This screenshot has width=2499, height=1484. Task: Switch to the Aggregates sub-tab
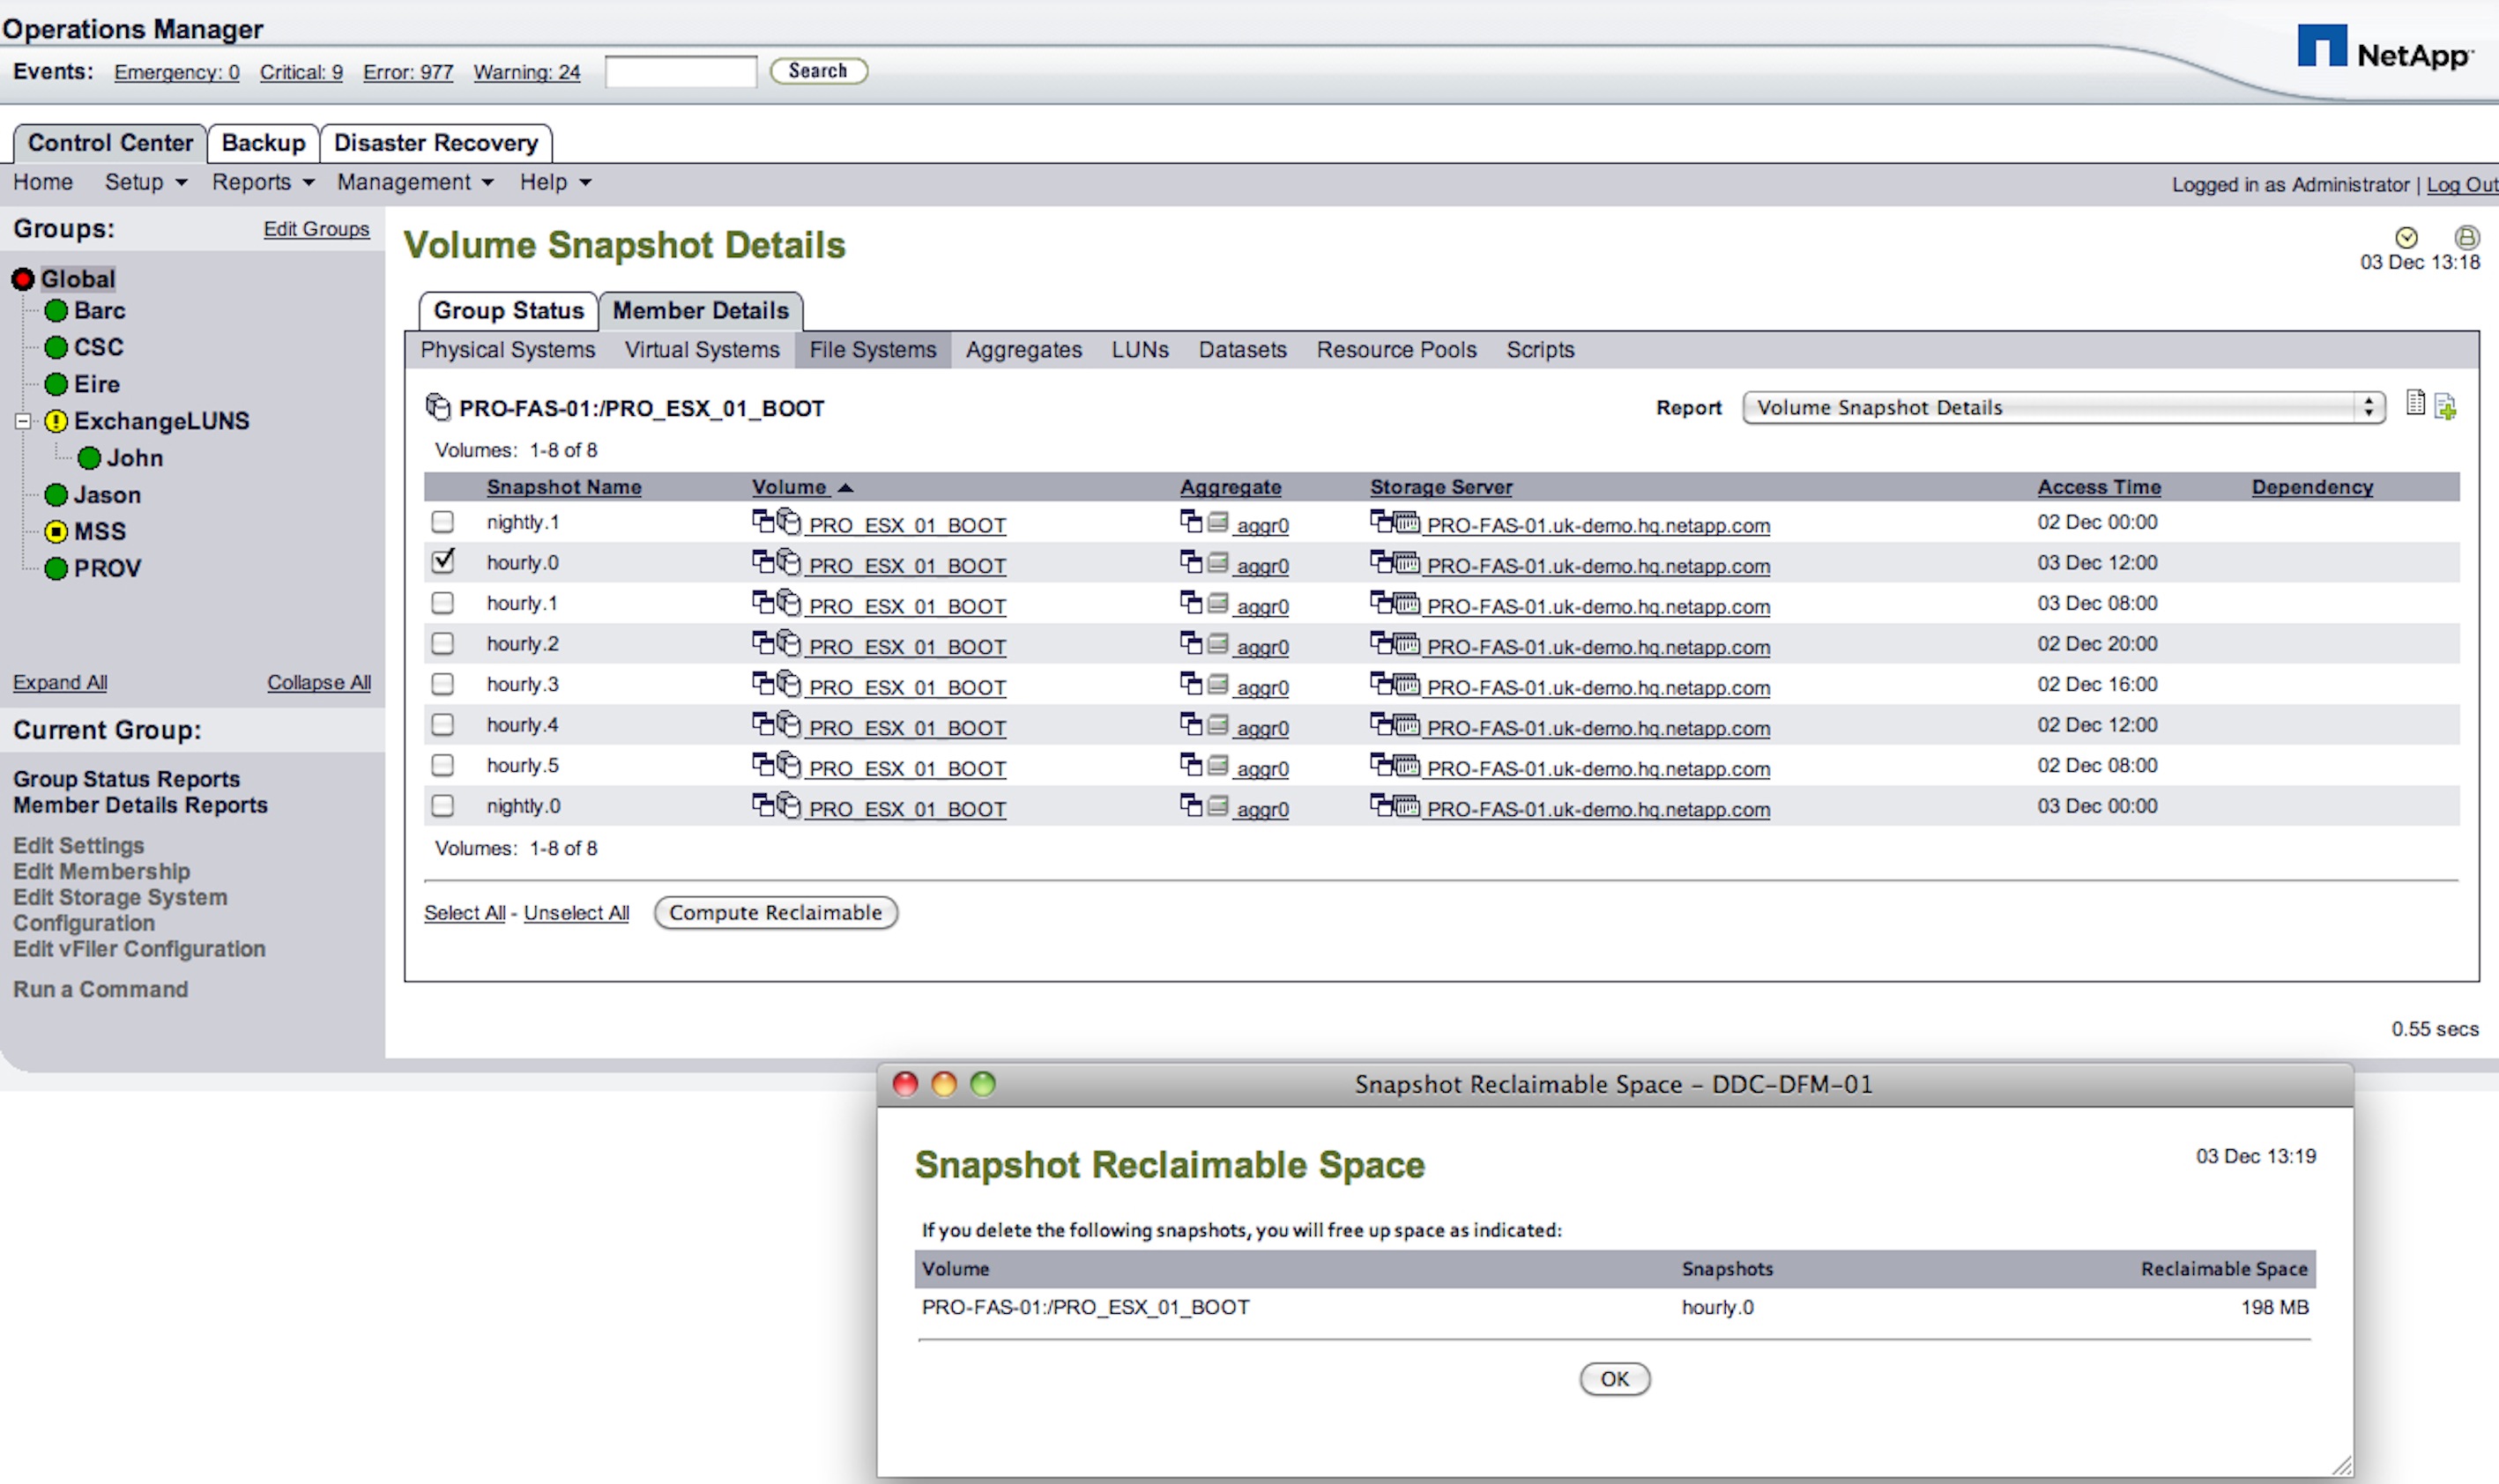click(1023, 350)
